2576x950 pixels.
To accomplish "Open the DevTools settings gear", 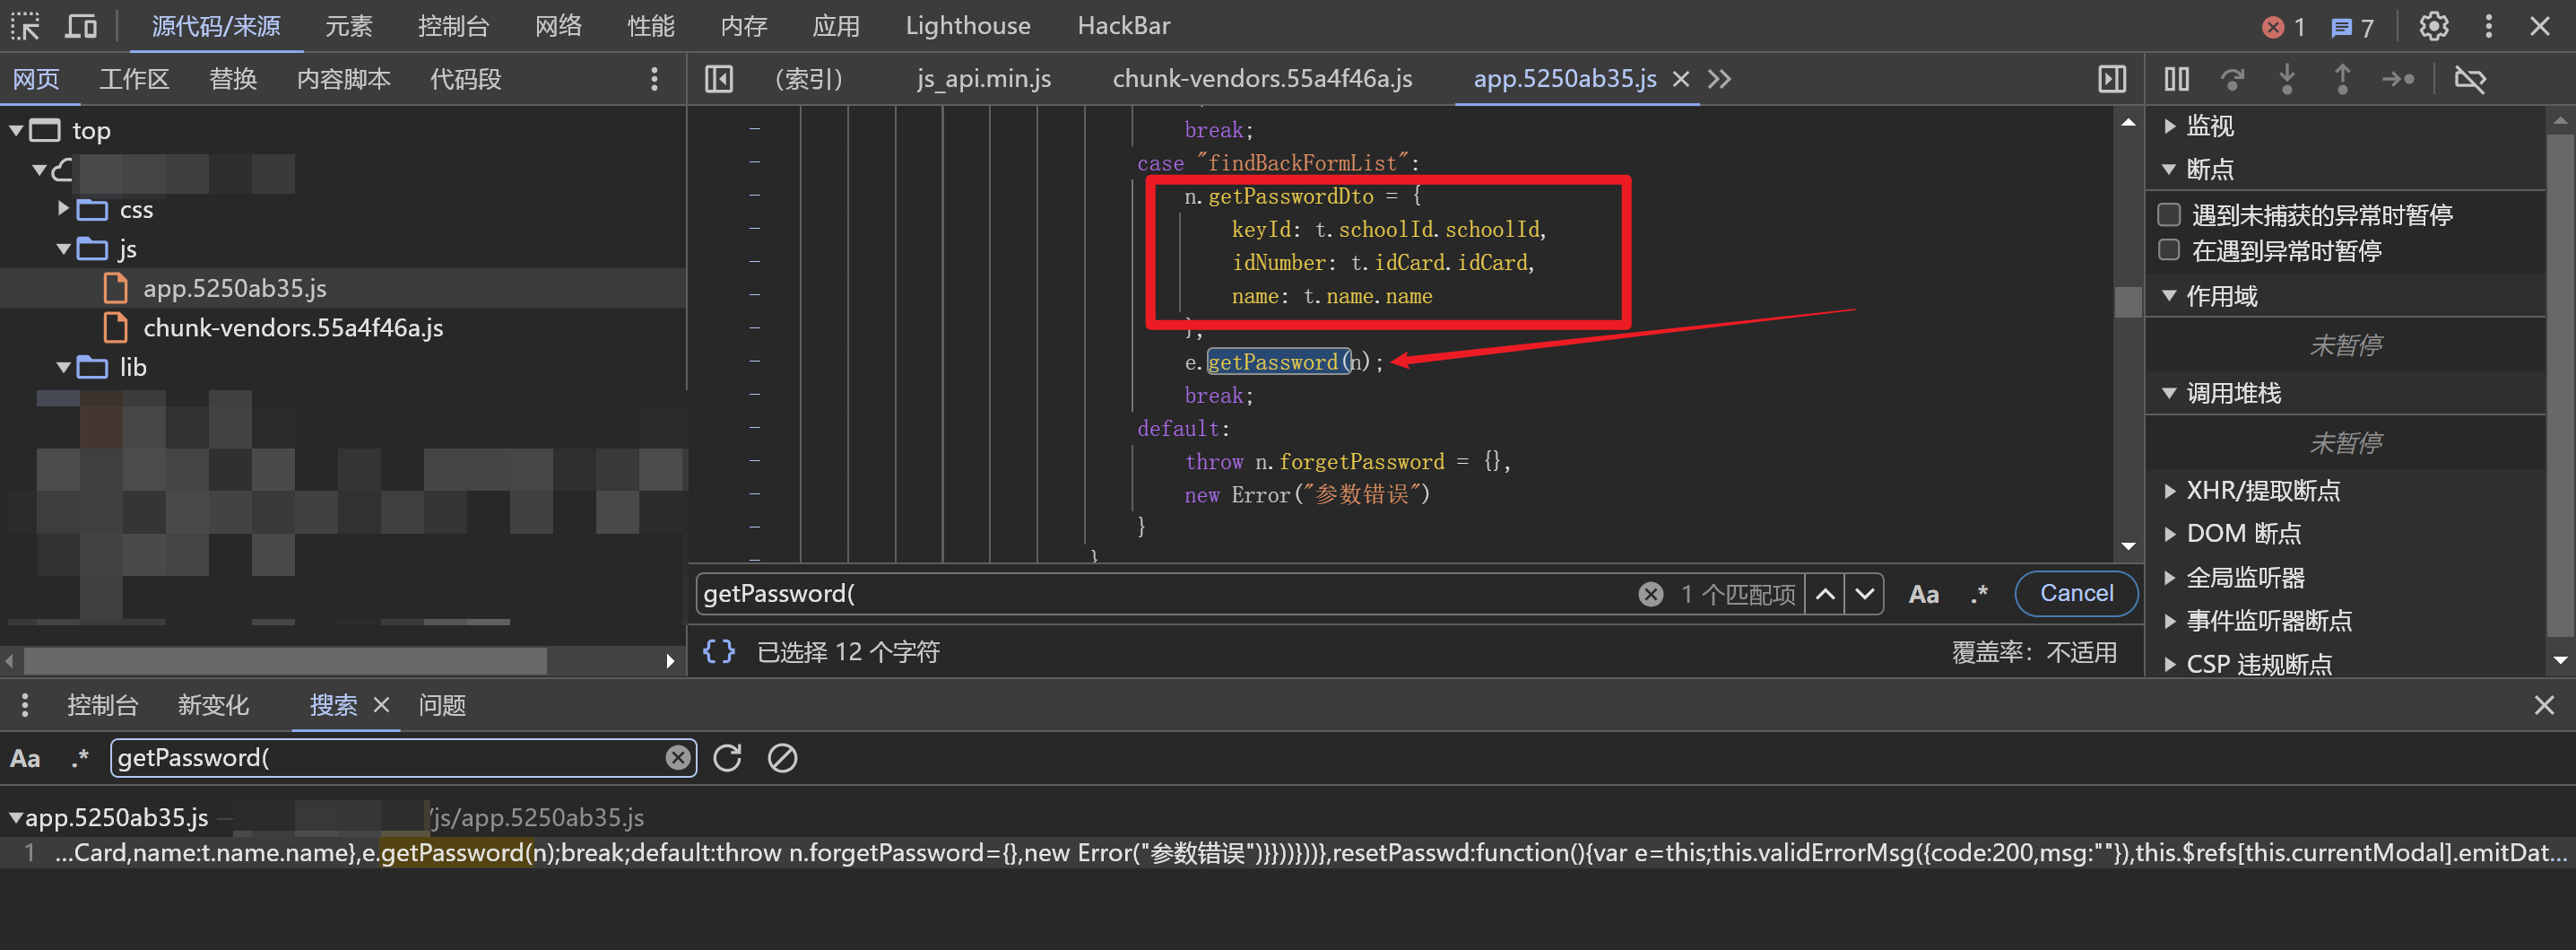I will [x=2433, y=27].
